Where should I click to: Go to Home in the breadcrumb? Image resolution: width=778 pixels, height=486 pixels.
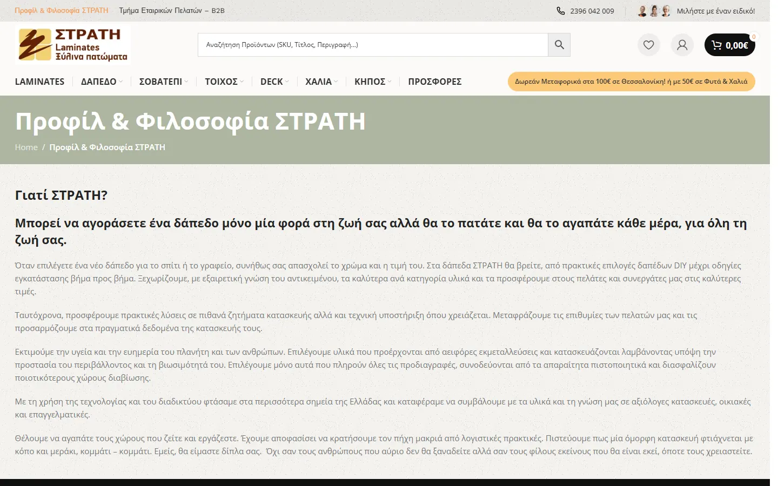click(26, 147)
